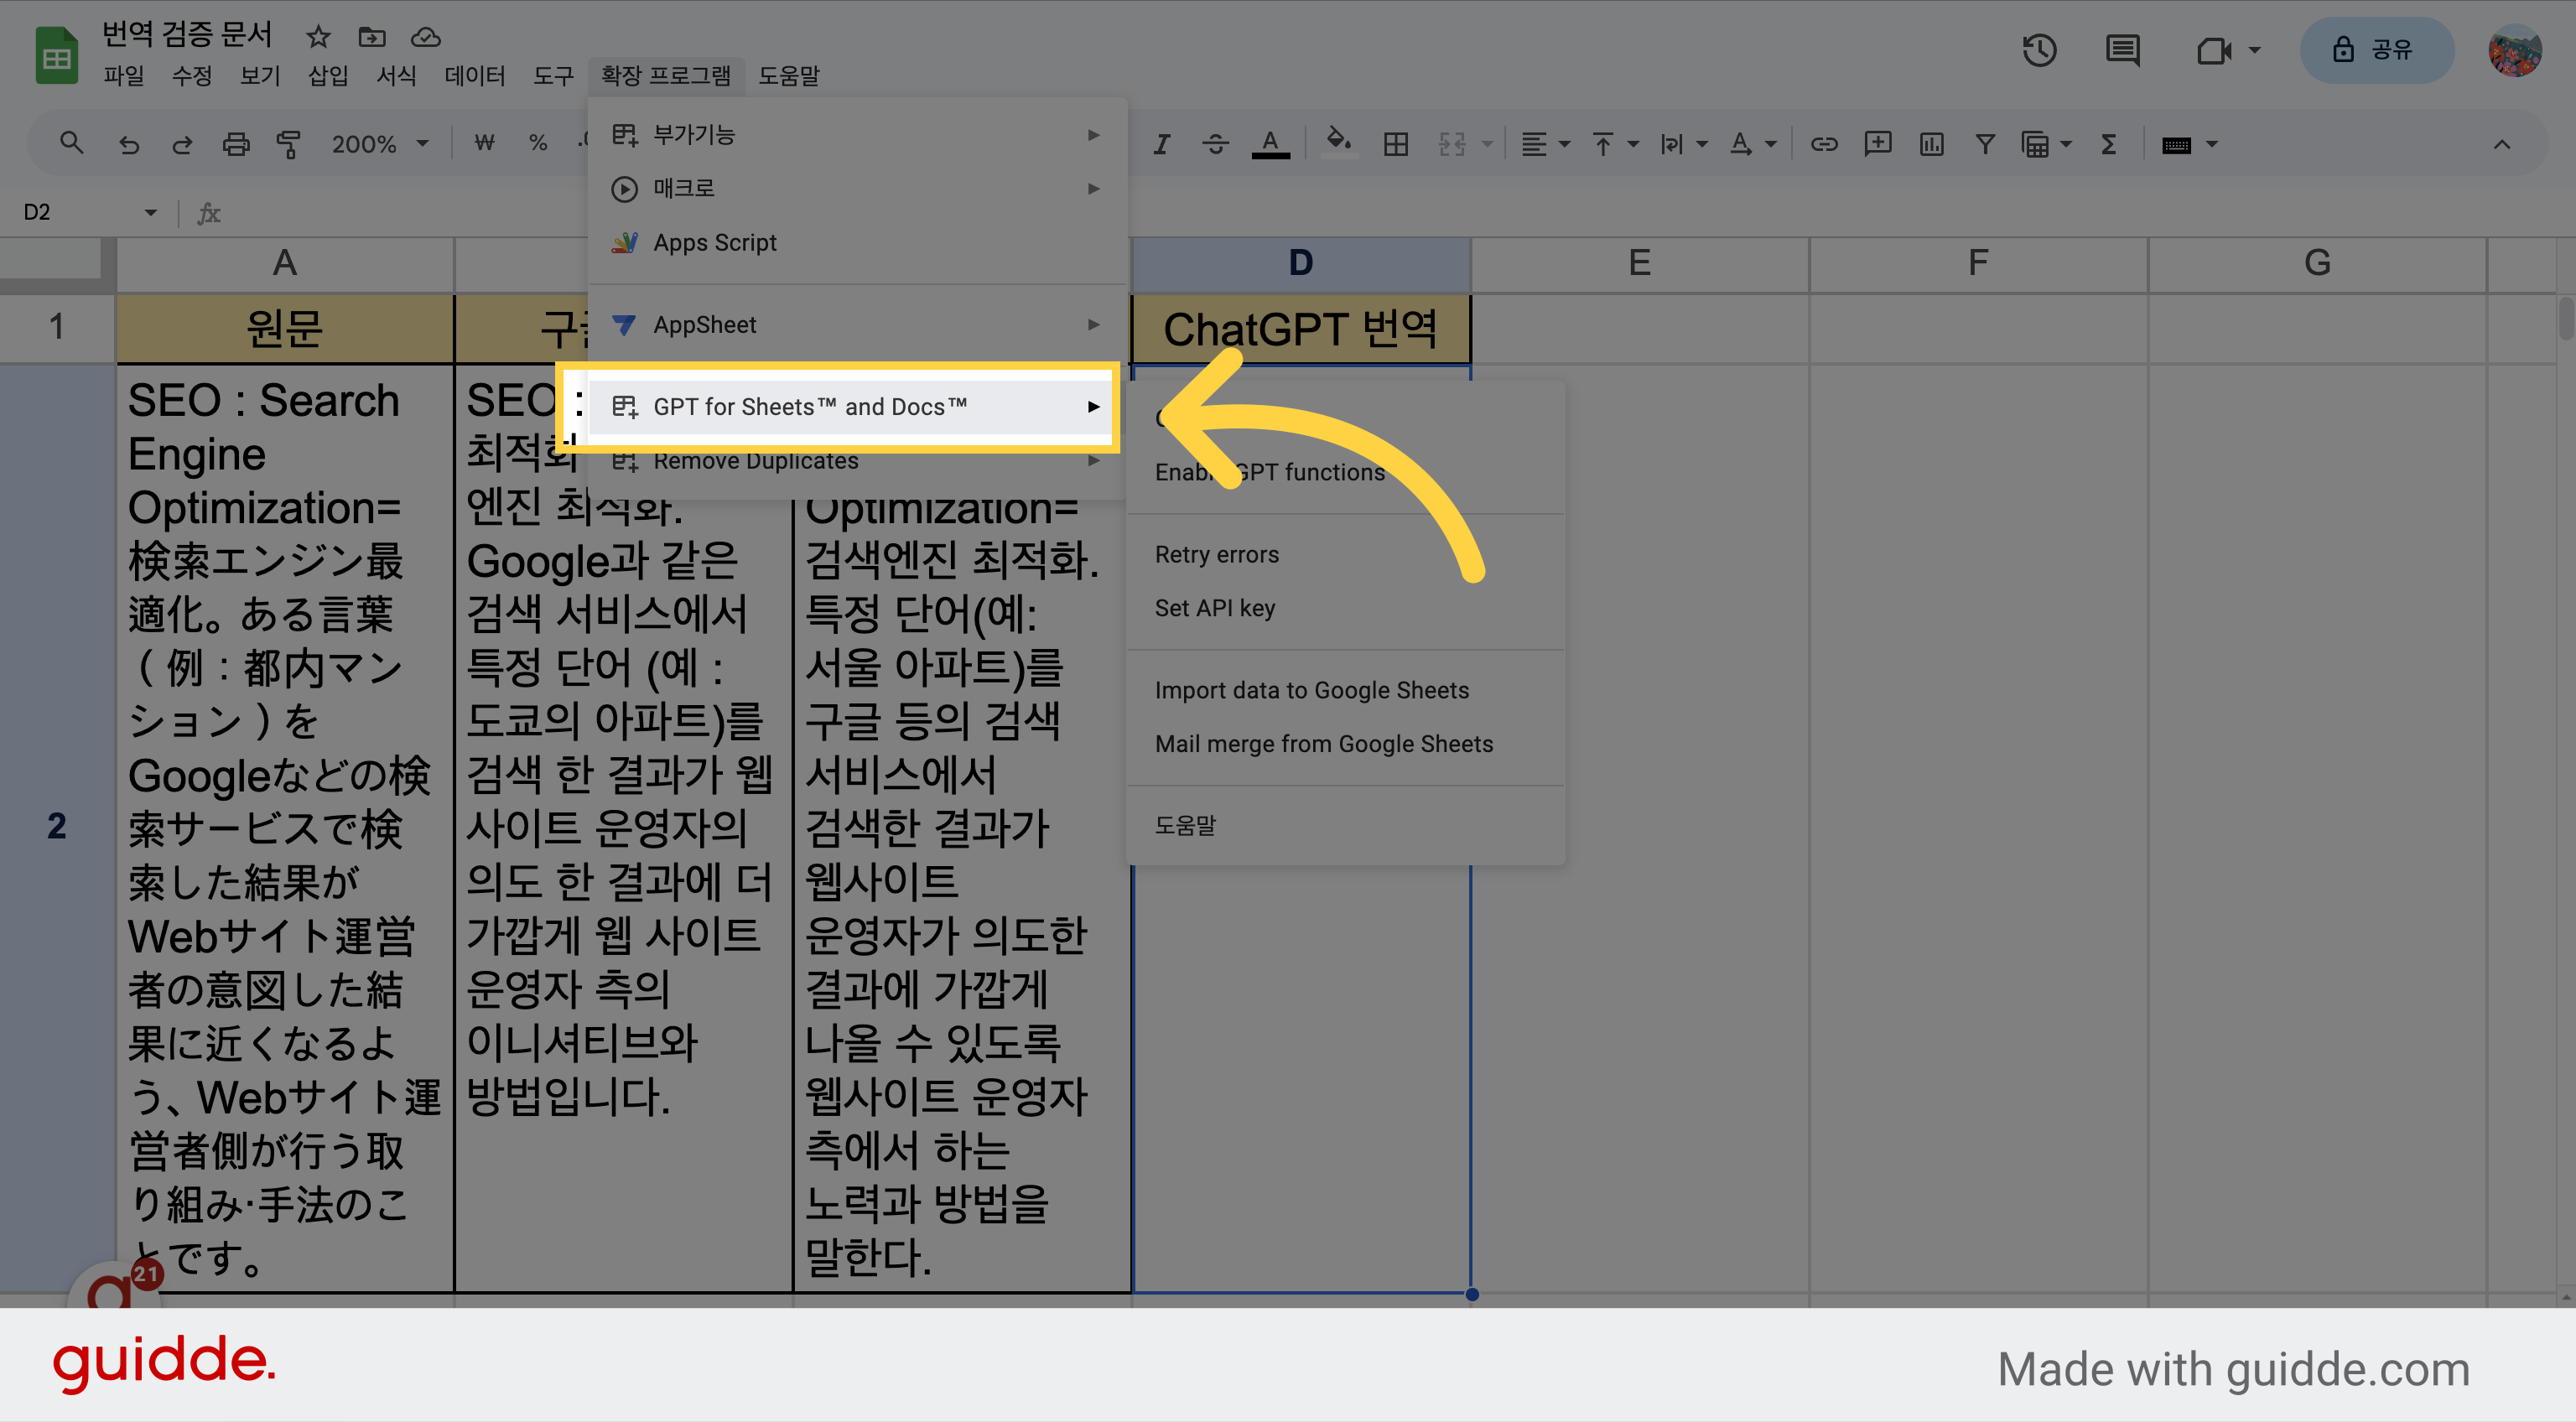Undo the last action
This screenshot has height=1422, width=2576.
click(x=129, y=144)
